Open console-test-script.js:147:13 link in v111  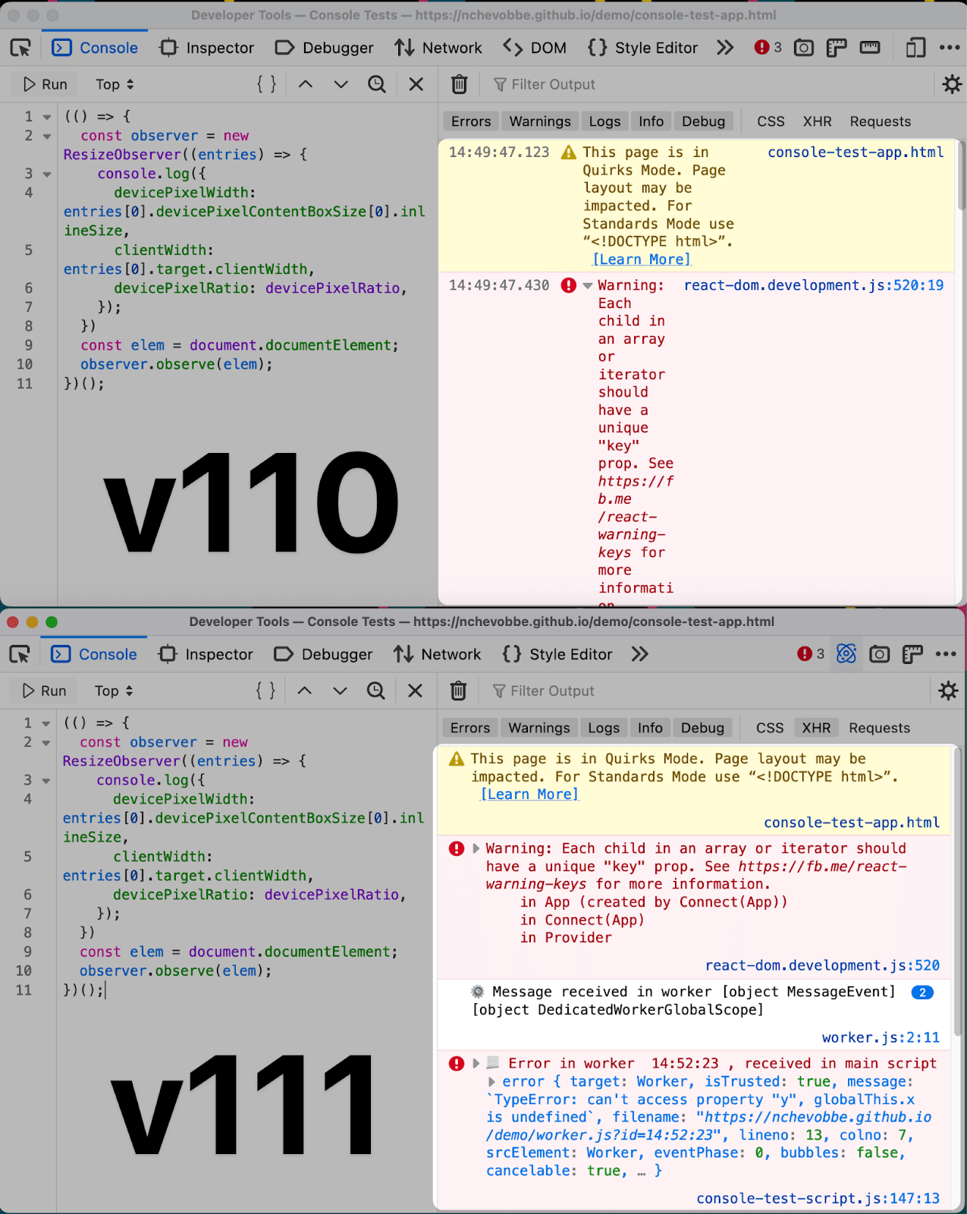coord(818,1198)
